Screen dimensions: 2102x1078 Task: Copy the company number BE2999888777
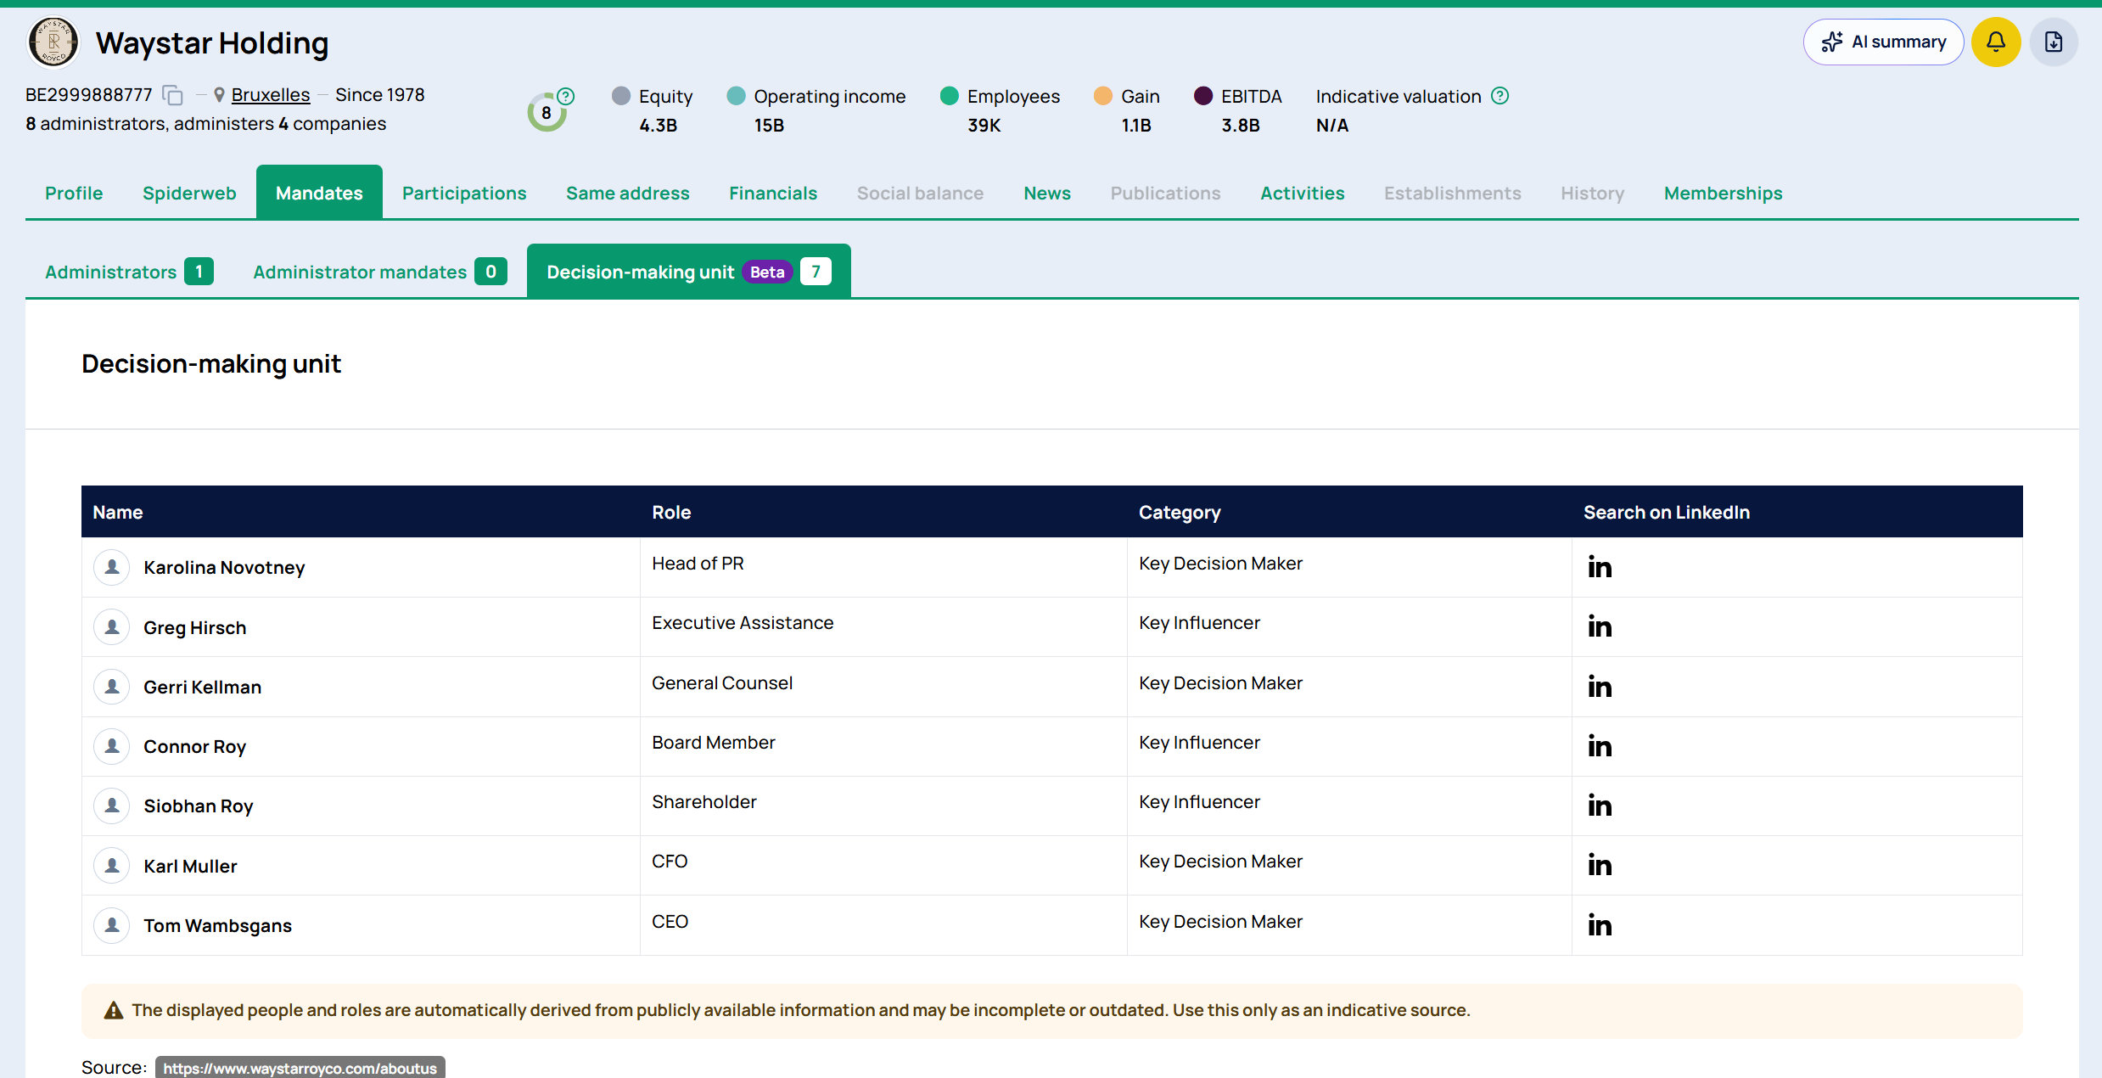click(x=172, y=95)
